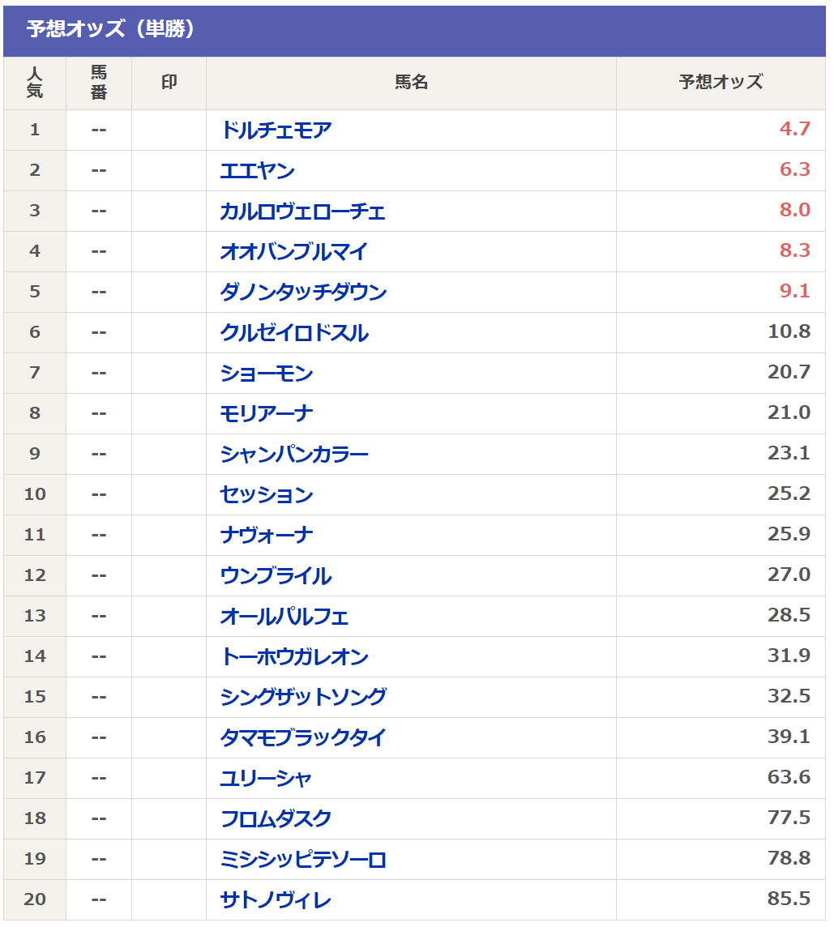
Task: Open horse link セッション
Action: (267, 495)
